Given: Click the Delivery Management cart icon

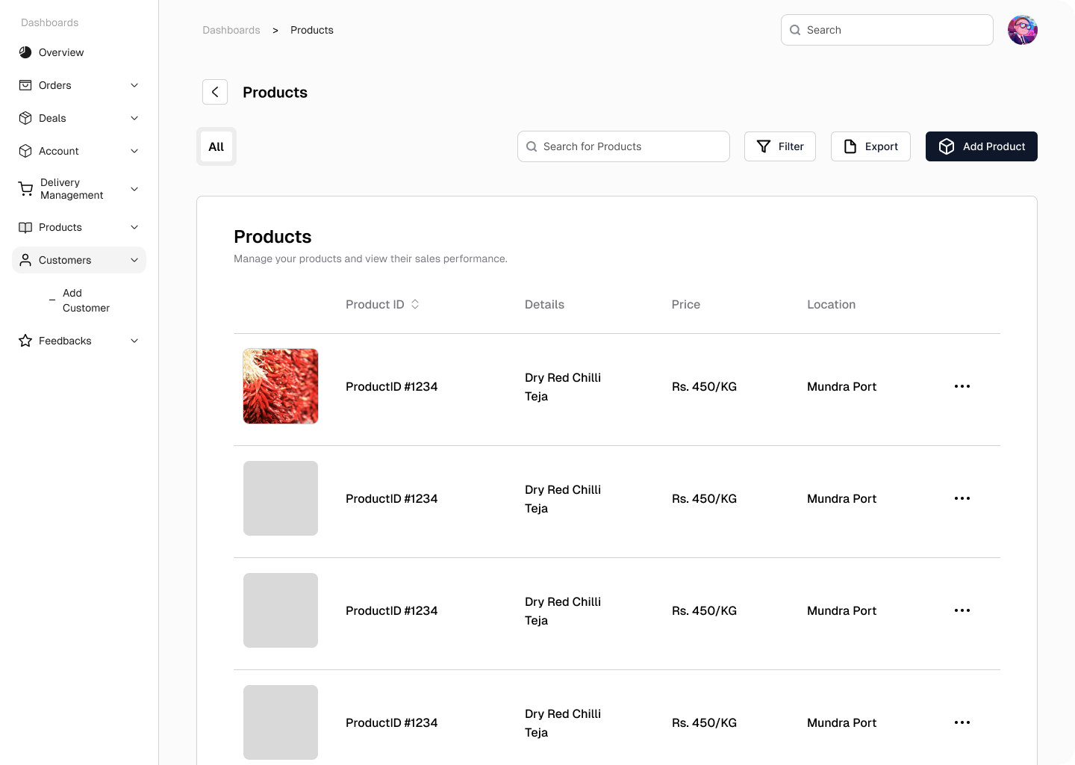Looking at the screenshot, I should coord(25,188).
